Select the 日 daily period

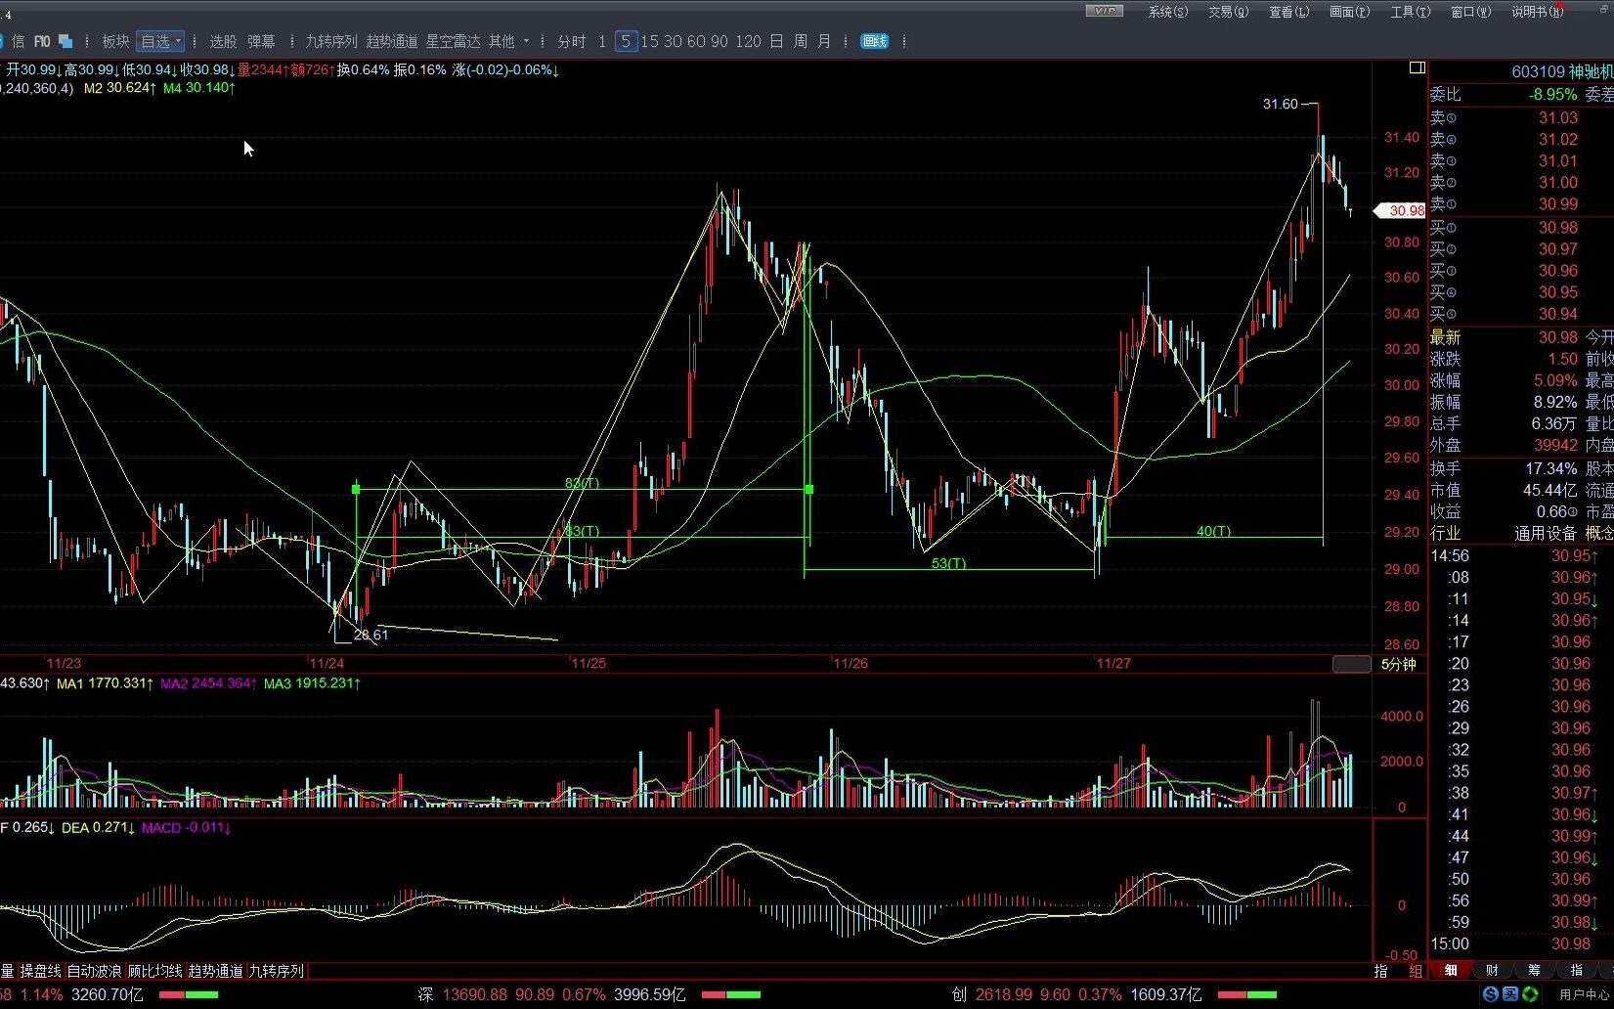pyautogui.click(x=776, y=41)
